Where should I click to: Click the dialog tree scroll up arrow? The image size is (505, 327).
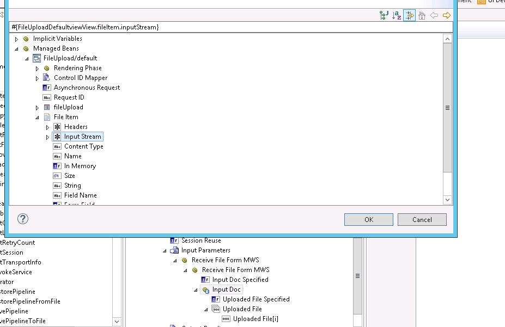pyautogui.click(x=447, y=39)
